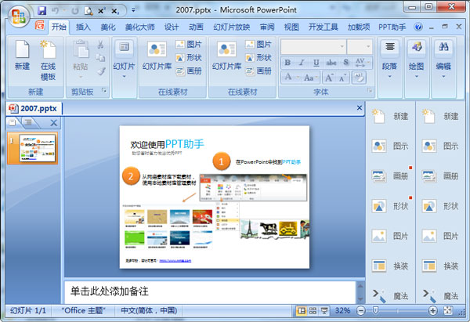Open the AV character spacing dropdown
The width and height of the screenshot is (470, 322).
point(363,63)
